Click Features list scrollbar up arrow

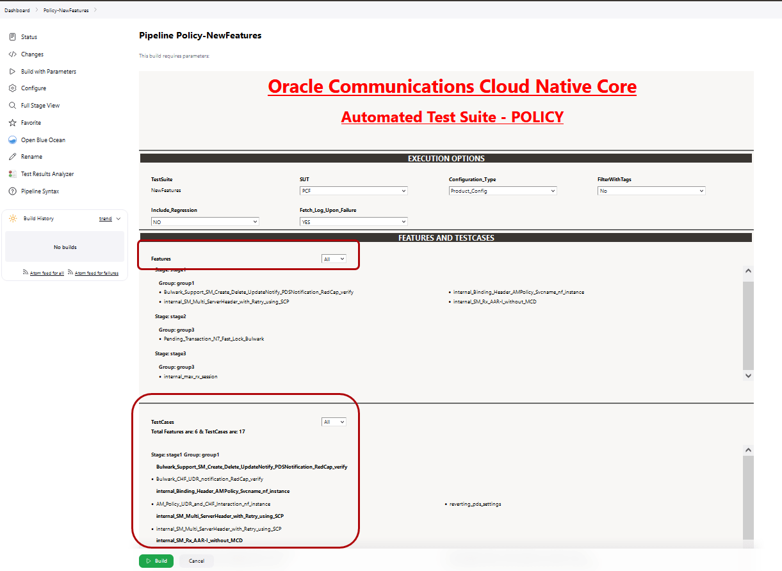[748, 272]
